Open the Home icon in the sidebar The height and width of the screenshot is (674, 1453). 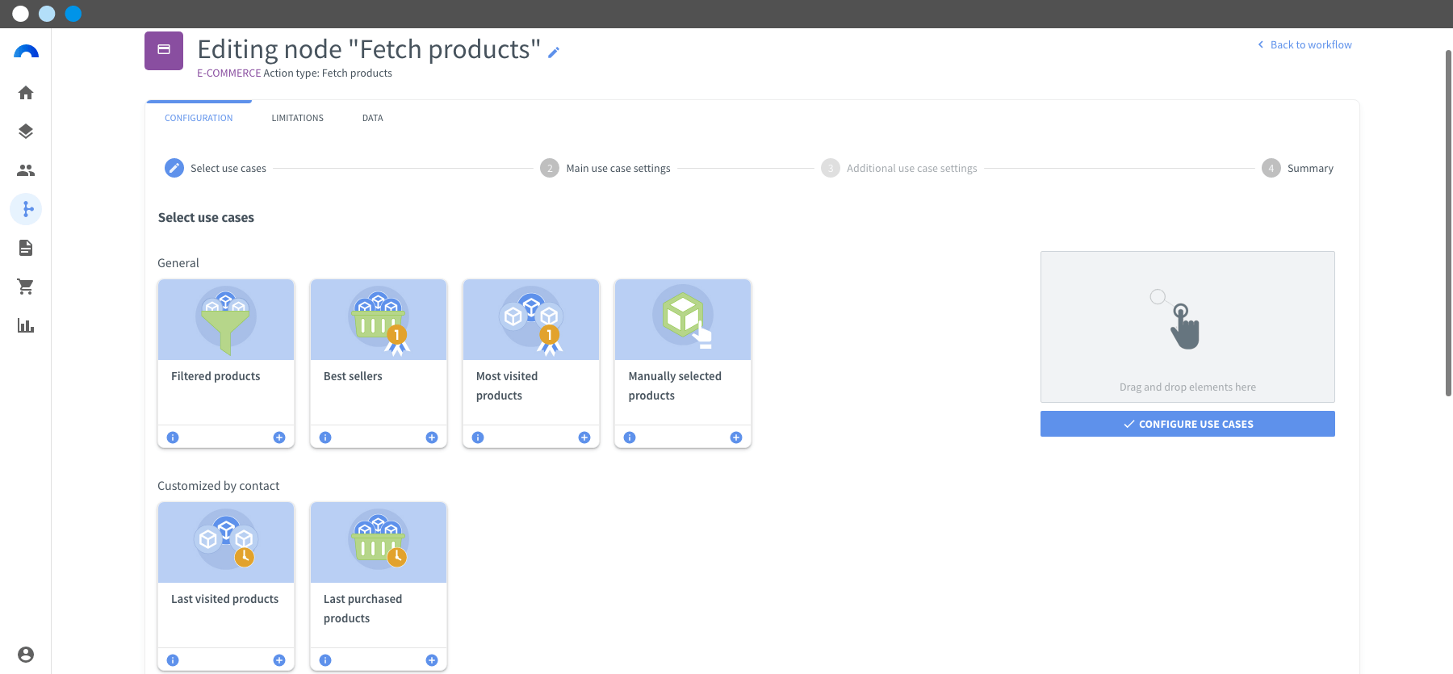[x=26, y=93]
